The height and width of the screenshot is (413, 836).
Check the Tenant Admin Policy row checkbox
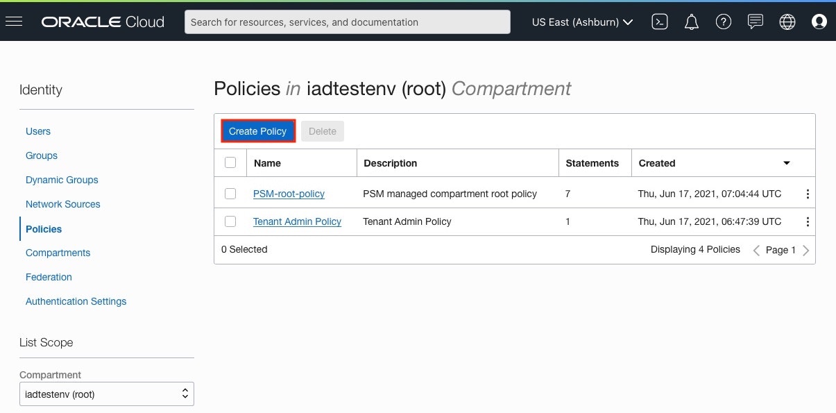231,221
